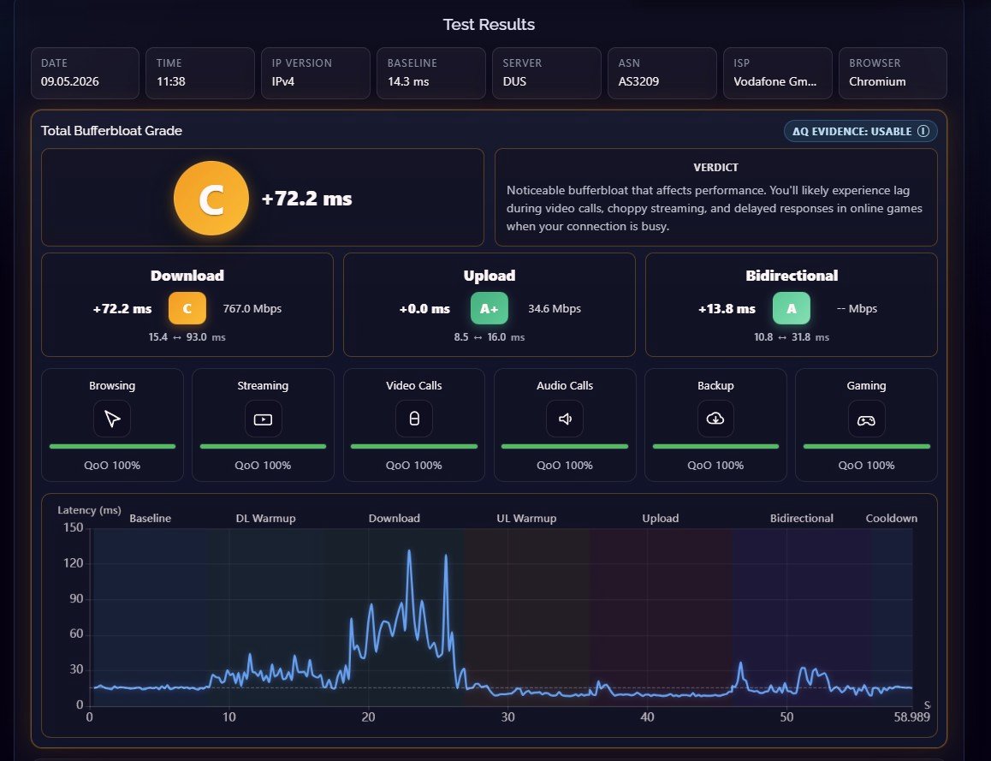Click the Backup cloud icon
The width and height of the screenshot is (991, 761).
pyautogui.click(x=715, y=419)
